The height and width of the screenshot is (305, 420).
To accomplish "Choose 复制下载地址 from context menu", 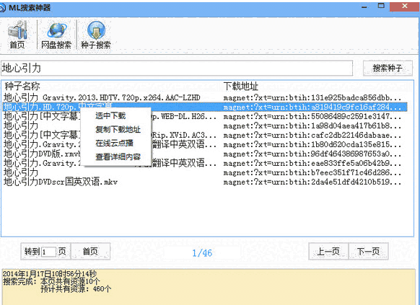I will (118, 130).
